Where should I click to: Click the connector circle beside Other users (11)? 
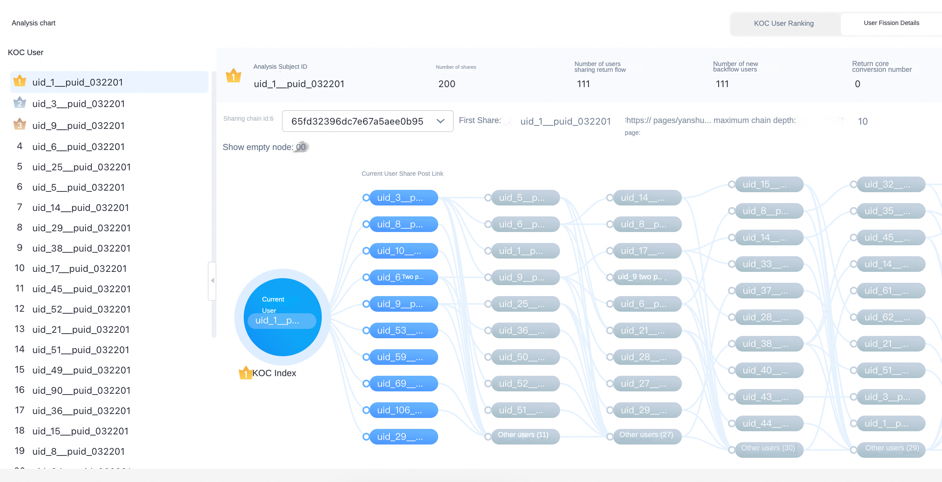(488, 437)
